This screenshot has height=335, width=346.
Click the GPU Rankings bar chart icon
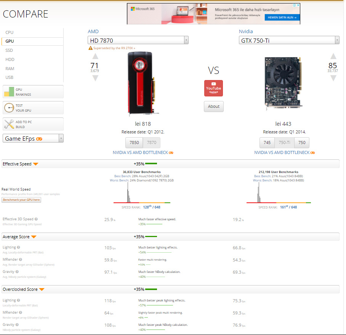[9, 92]
